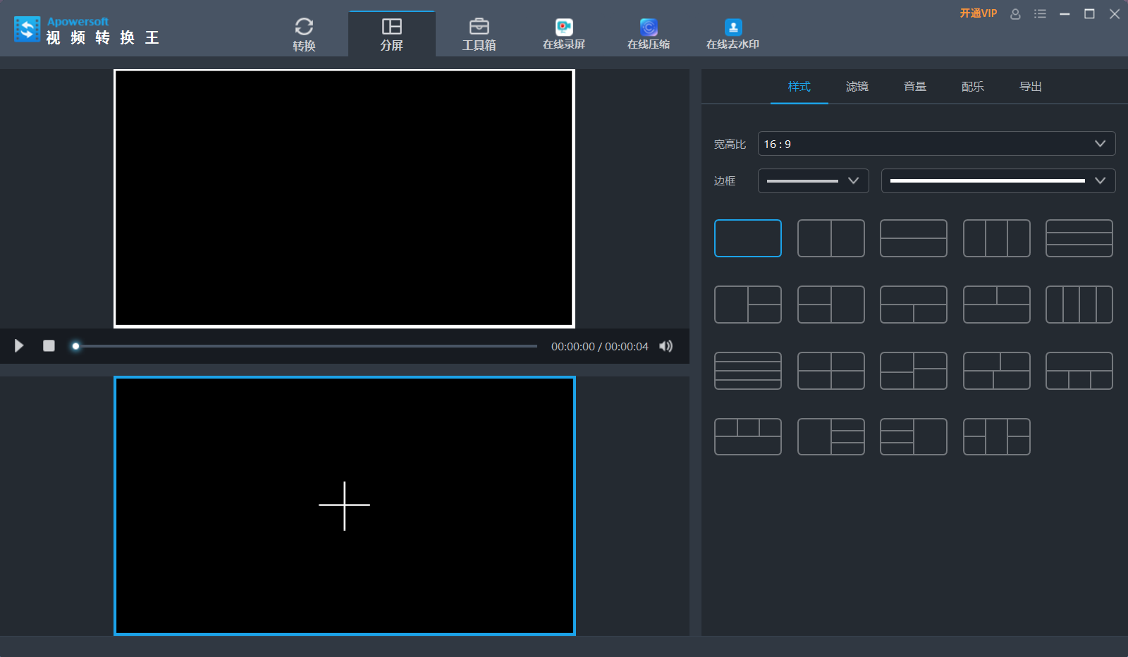Select the two horizontal rows layout
This screenshot has height=657, width=1128.
click(x=914, y=238)
